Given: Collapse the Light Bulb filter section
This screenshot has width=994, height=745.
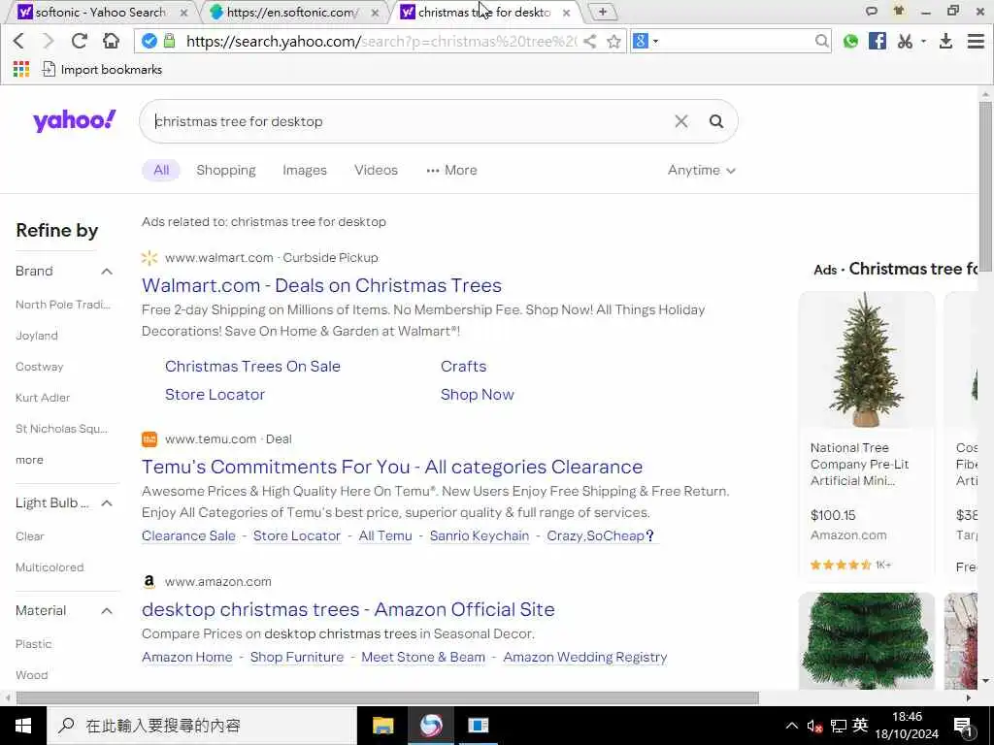Looking at the screenshot, I should click(x=107, y=503).
